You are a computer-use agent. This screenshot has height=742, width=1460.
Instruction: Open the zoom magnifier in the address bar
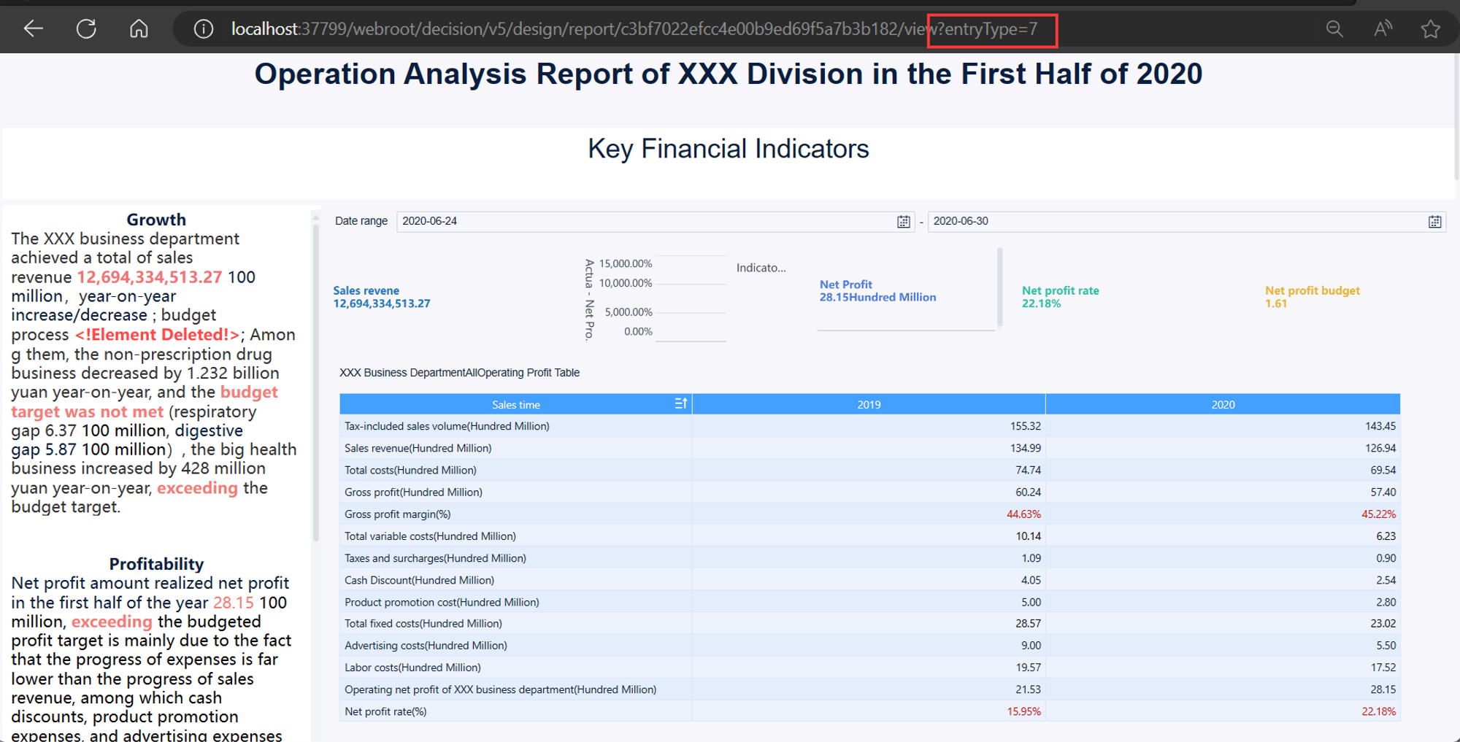click(1334, 29)
